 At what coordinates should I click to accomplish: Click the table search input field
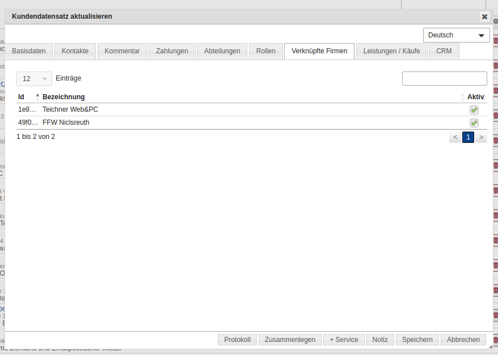(x=444, y=79)
